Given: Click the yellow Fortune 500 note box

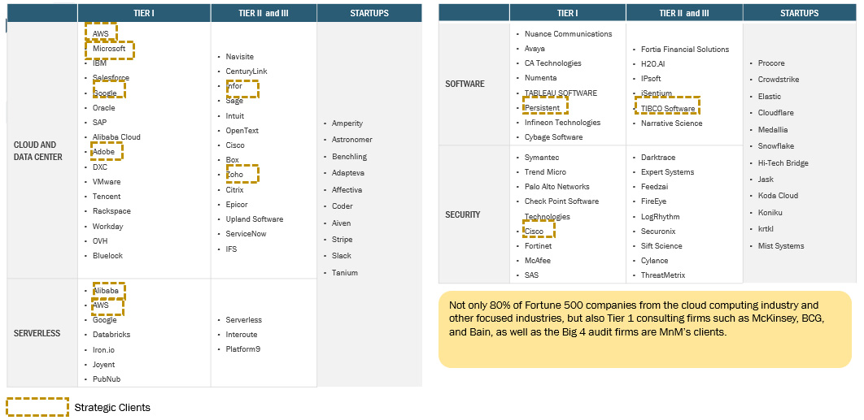Looking at the screenshot, I should click(x=645, y=328).
